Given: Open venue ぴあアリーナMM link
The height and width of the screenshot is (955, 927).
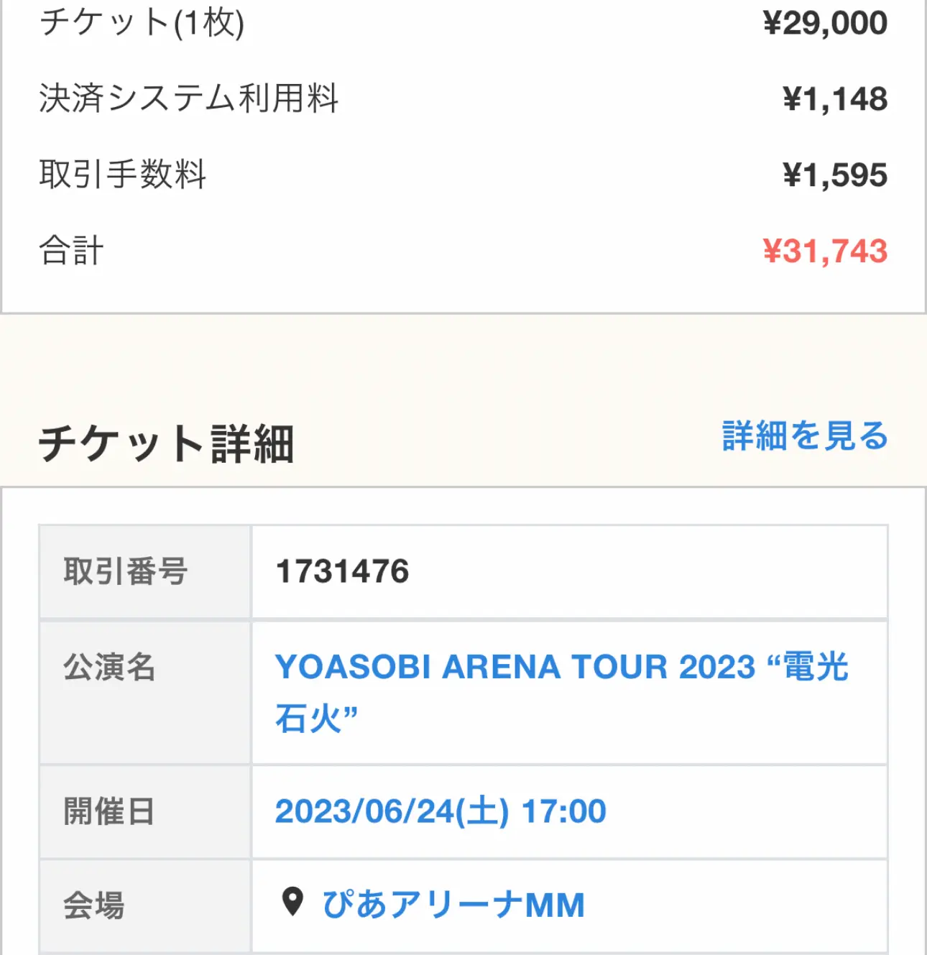Looking at the screenshot, I should [x=453, y=904].
